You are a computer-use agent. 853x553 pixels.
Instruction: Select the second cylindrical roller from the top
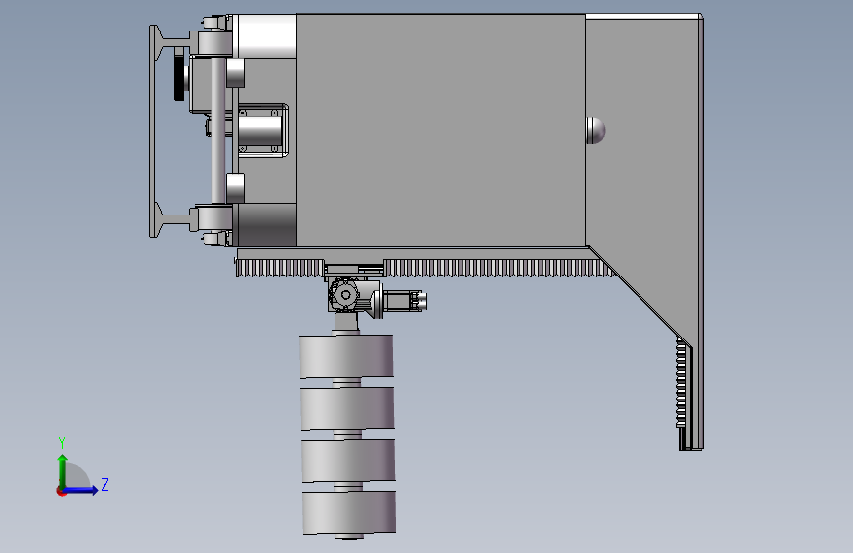coord(347,407)
